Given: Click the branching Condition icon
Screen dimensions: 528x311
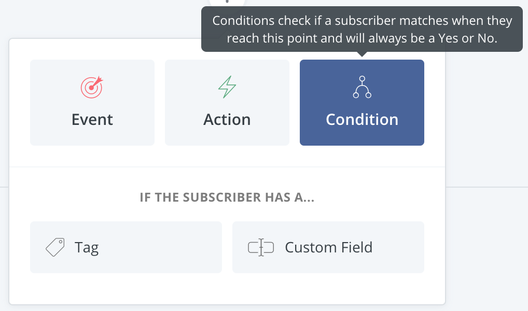Looking at the screenshot, I should point(362,88).
